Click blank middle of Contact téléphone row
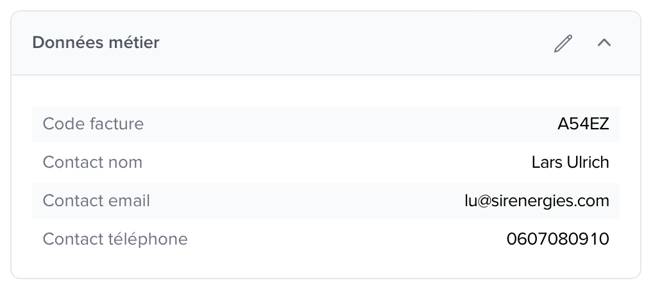 tap(346, 239)
